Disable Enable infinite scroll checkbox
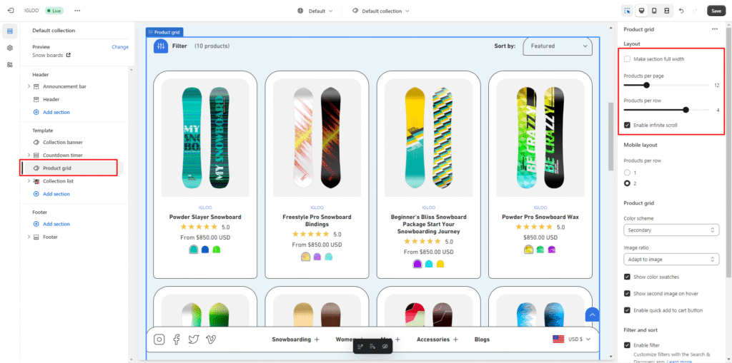The height and width of the screenshot is (363, 732). 628,125
